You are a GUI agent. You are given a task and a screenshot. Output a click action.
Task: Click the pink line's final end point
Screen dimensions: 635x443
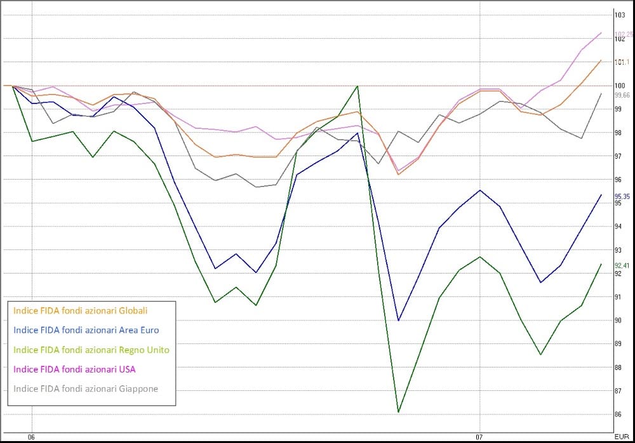coord(601,33)
